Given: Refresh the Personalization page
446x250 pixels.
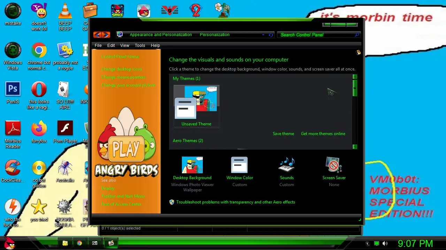Looking at the screenshot, I should click(x=271, y=35).
